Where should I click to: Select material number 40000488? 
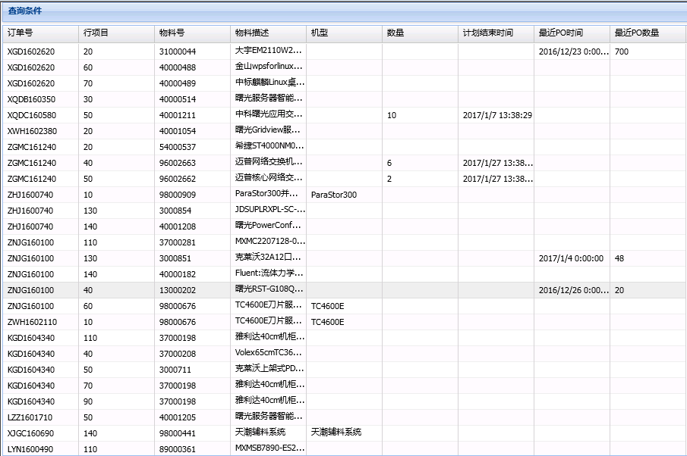[192, 67]
